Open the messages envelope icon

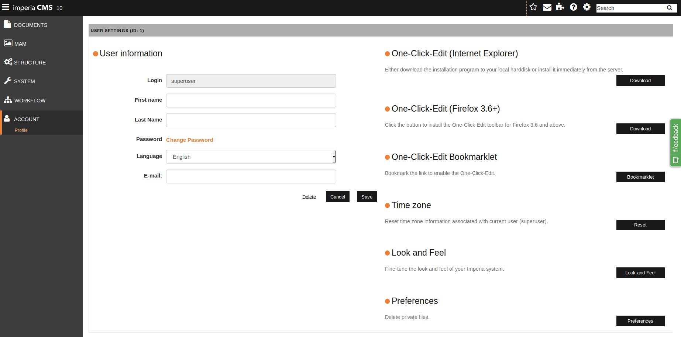(547, 7)
